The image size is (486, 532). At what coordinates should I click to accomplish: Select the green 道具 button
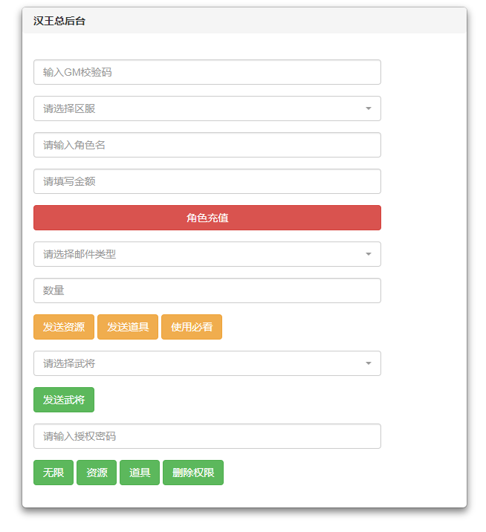click(x=140, y=473)
